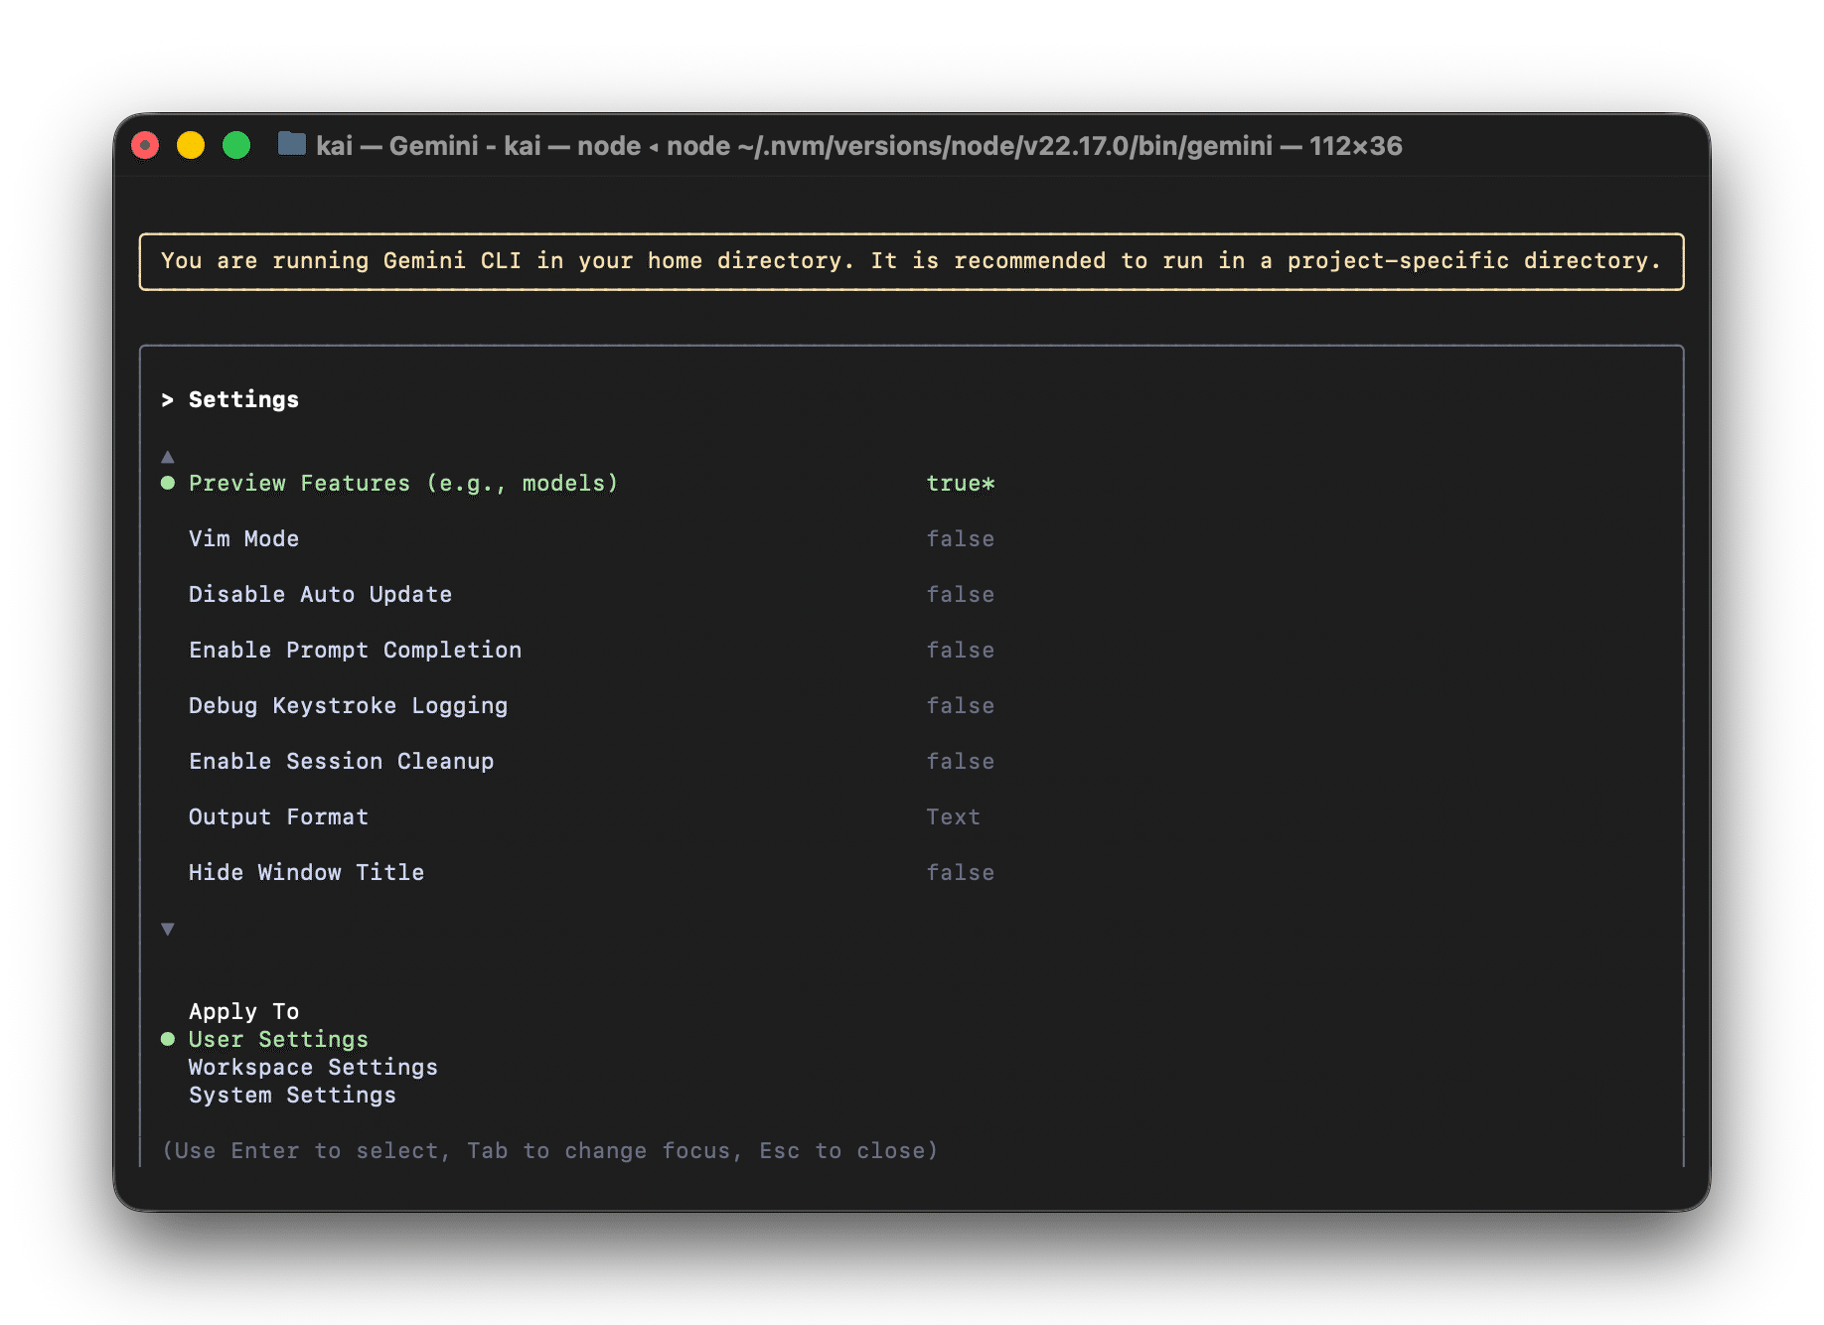1824x1325 pixels.
Task: Click the folder icon in the title bar
Action: [x=291, y=145]
